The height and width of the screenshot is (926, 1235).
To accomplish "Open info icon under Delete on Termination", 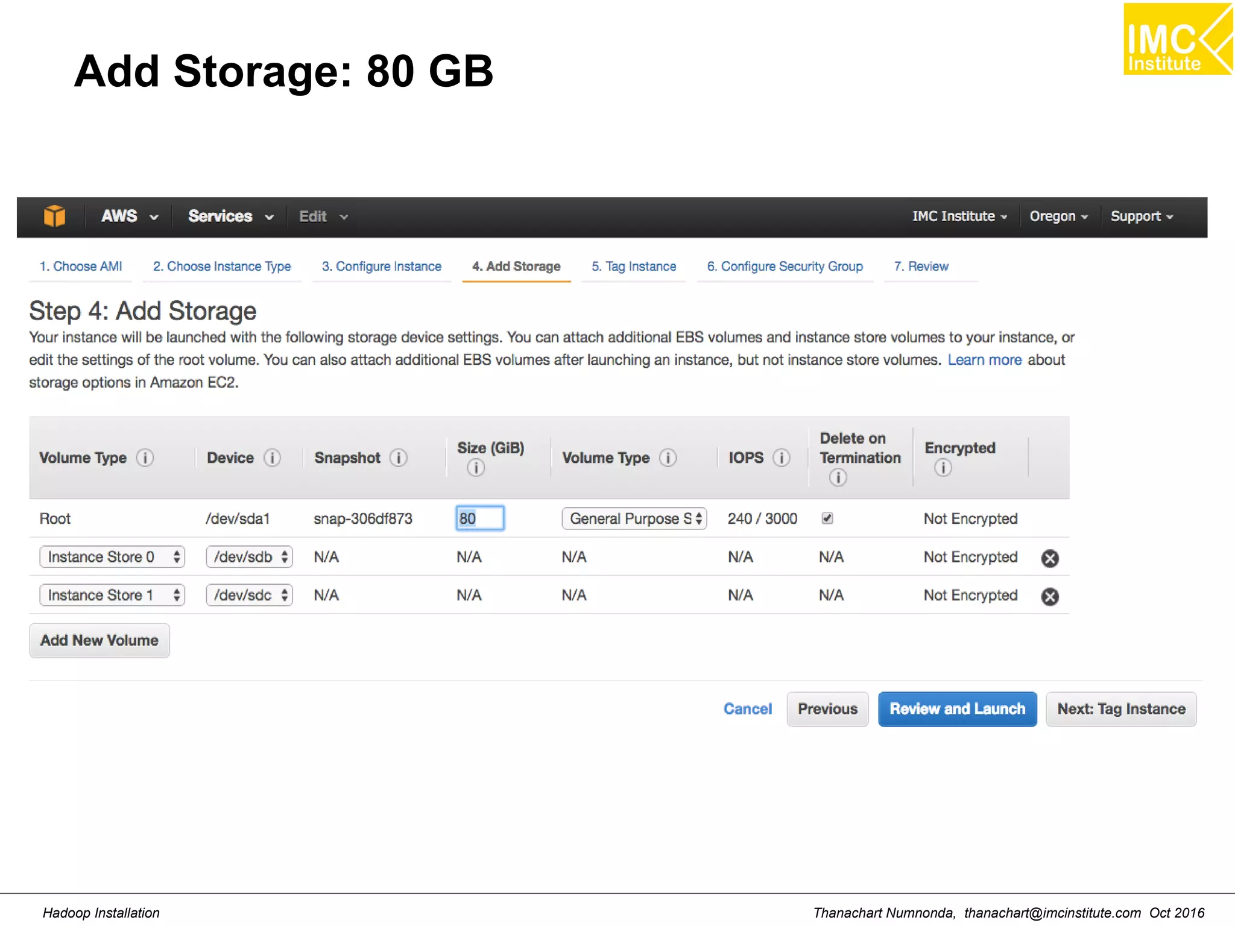I will click(838, 477).
